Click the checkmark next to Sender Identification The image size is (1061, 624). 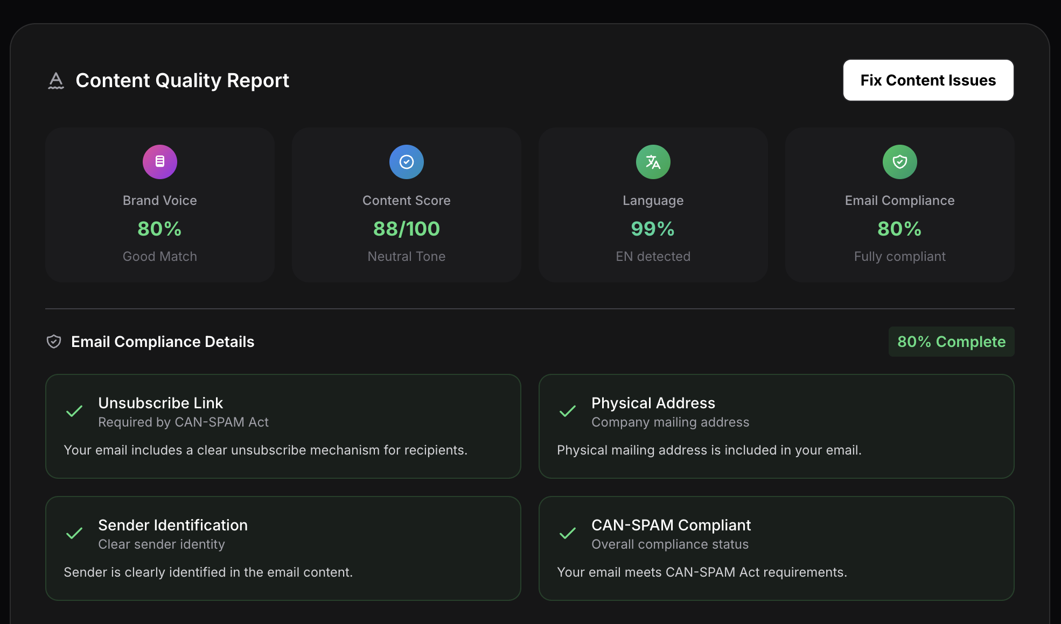74,534
